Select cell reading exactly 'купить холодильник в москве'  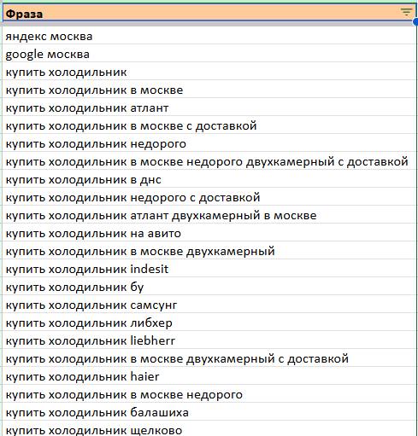209,89
